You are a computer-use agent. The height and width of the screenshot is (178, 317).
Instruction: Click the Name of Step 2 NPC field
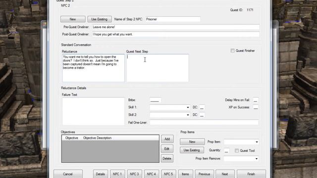pyautogui.click(x=173, y=19)
